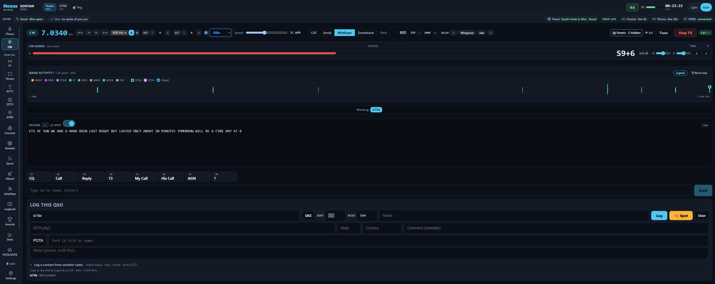Select the Soundcard keyer tab
The image size is (715, 284).
366,33
